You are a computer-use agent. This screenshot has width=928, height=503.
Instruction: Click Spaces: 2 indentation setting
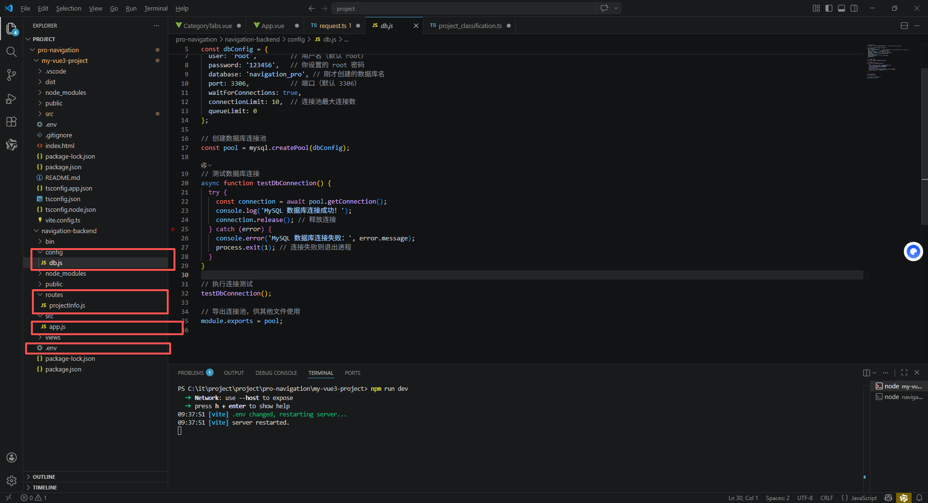[778, 498]
